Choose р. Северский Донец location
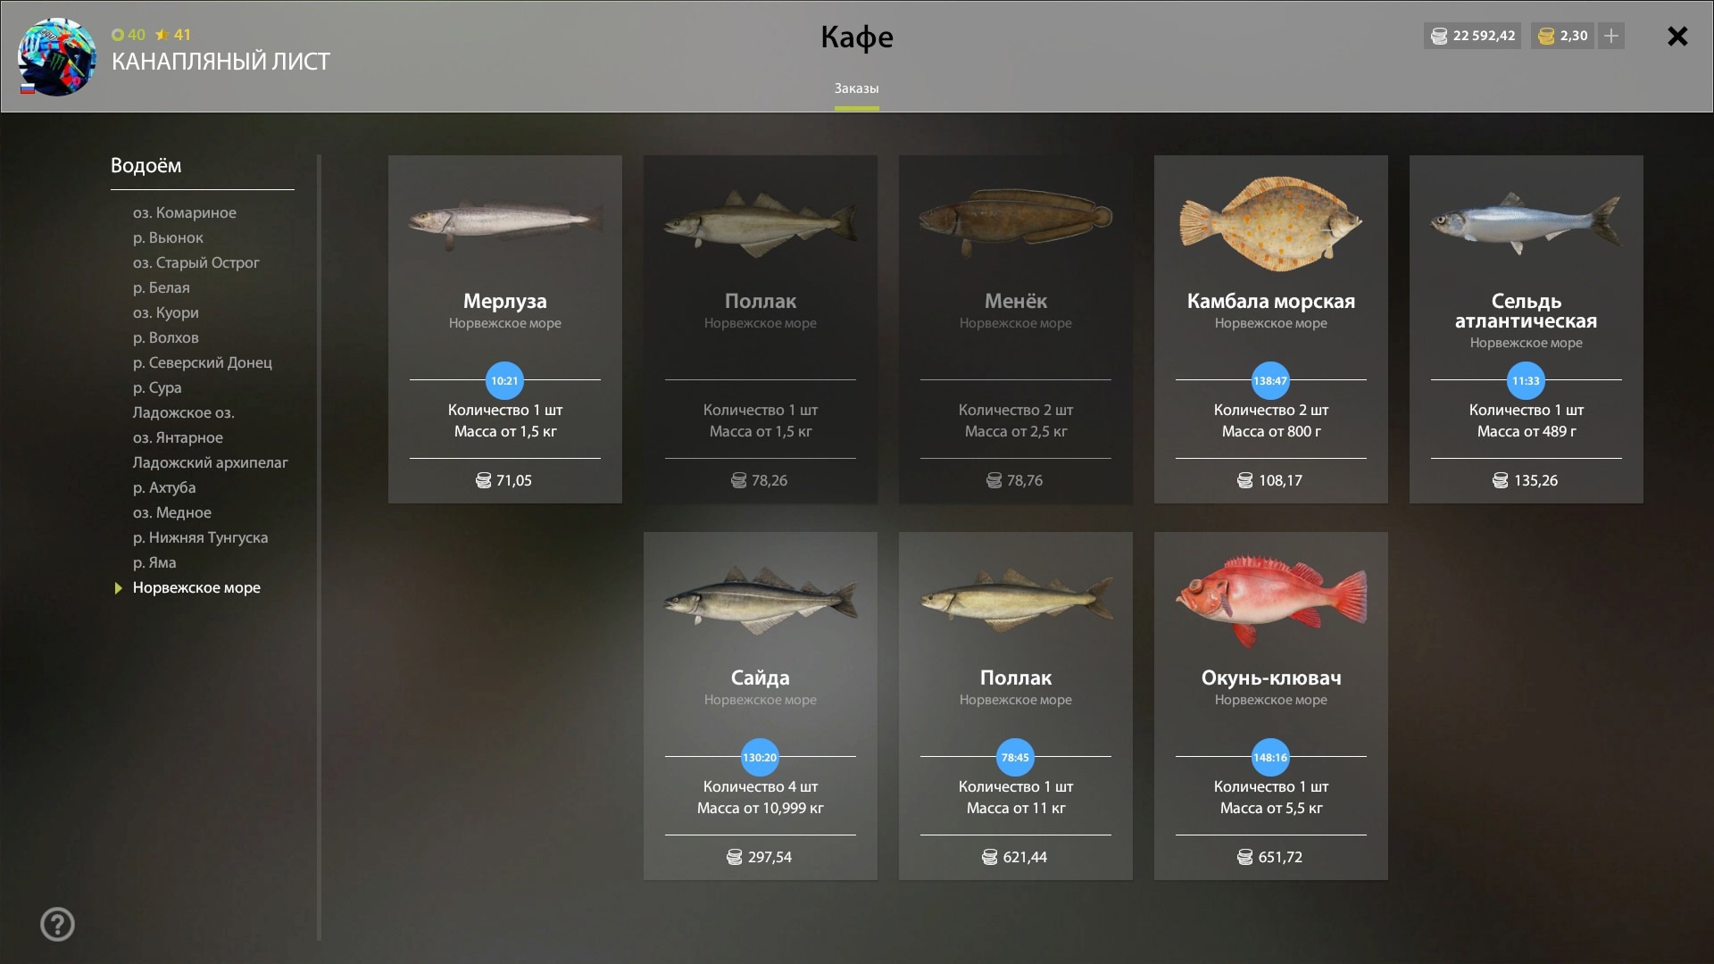 203,362
